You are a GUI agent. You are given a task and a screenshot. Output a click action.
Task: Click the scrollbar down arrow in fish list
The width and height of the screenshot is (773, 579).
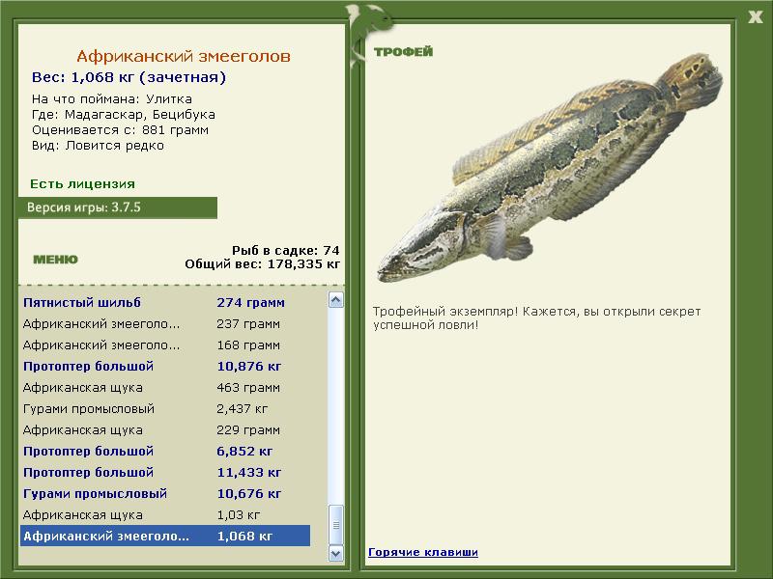coord(335,553)
